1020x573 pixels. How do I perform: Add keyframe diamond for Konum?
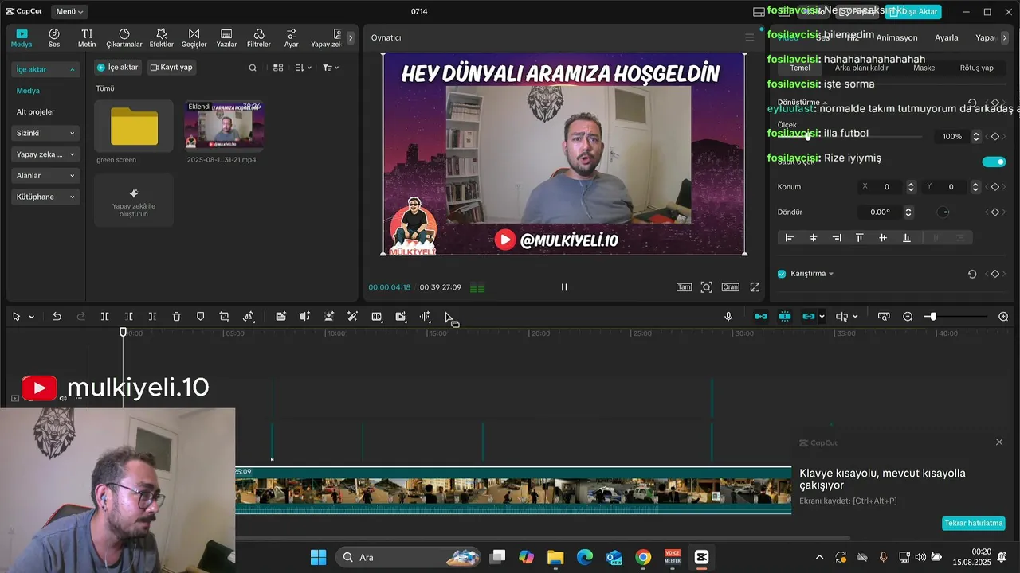pyautogui.click(x=995, y=187)
